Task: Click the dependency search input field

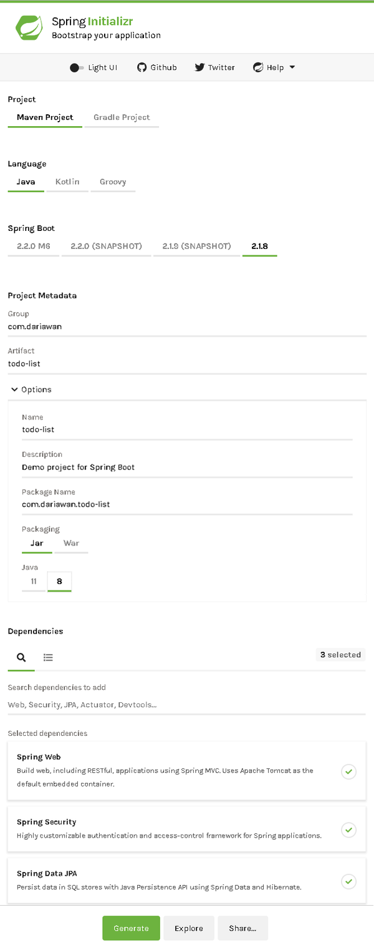Action: pyautogui.click(x=186, y=705)
